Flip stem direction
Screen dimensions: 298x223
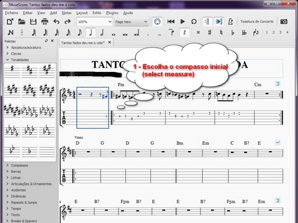256,32
